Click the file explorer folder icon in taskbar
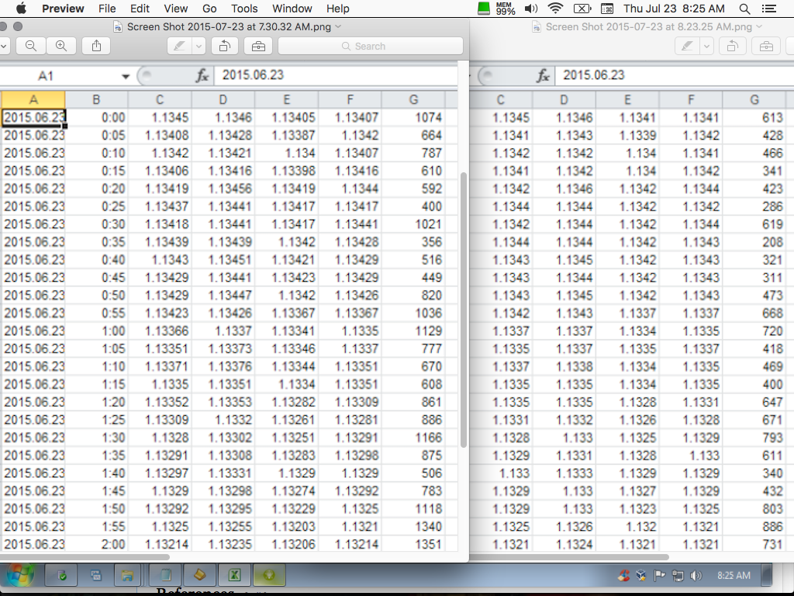Viewport: 794px width, 596px height. pyautogui.click(x=126, y=575)
